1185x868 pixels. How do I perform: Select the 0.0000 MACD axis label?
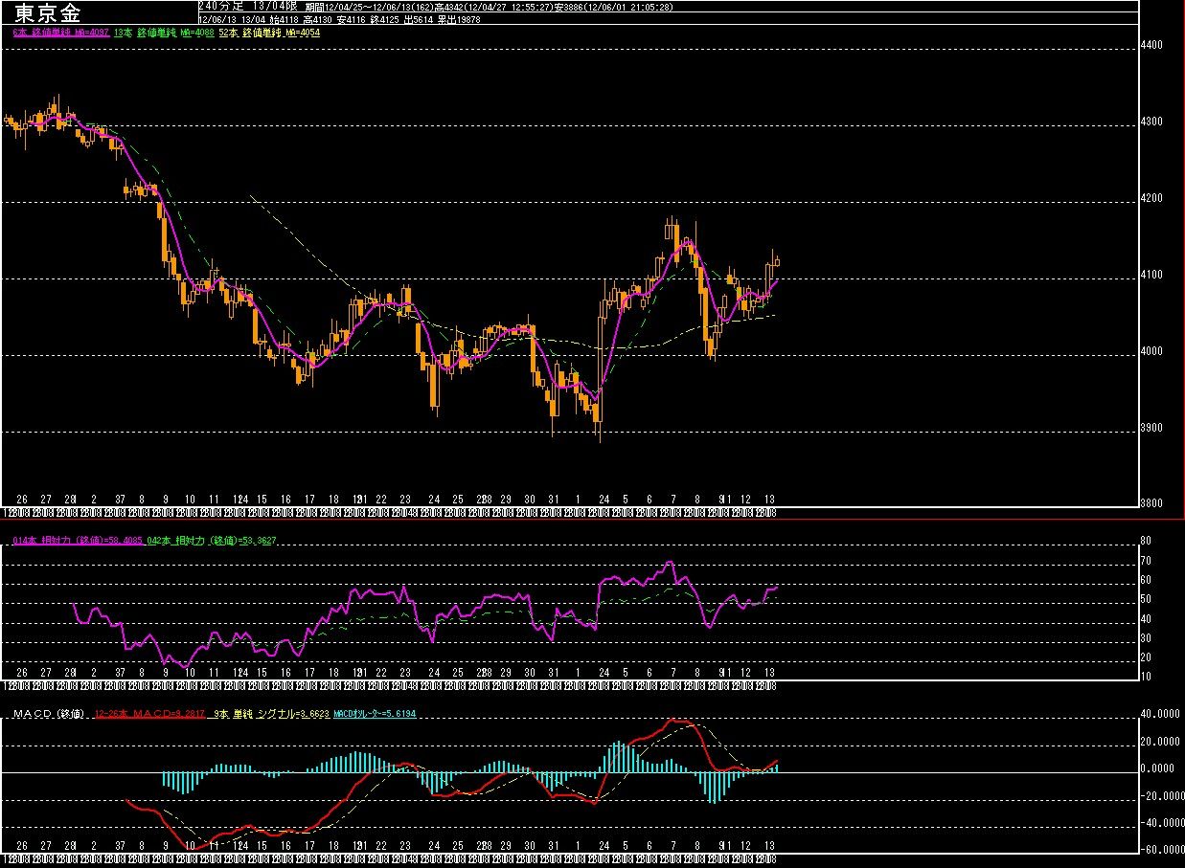[x=1158, y=768]
